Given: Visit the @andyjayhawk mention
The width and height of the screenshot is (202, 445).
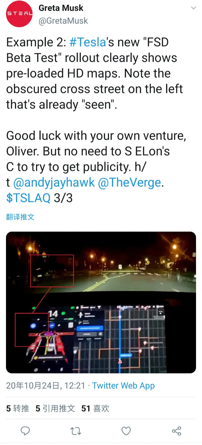Looking at the screenshot, I should (54, 183).
